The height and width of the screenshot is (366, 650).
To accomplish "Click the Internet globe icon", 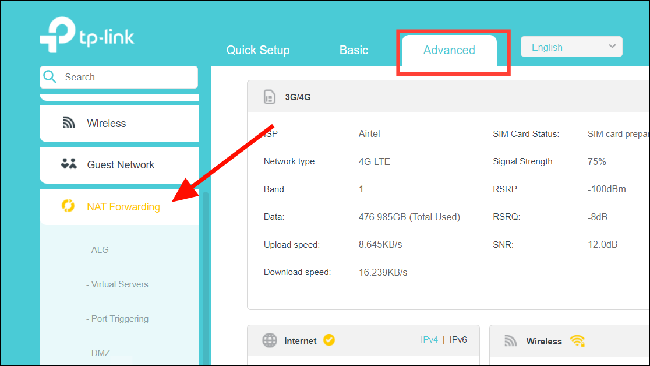I will pos(270,340).
